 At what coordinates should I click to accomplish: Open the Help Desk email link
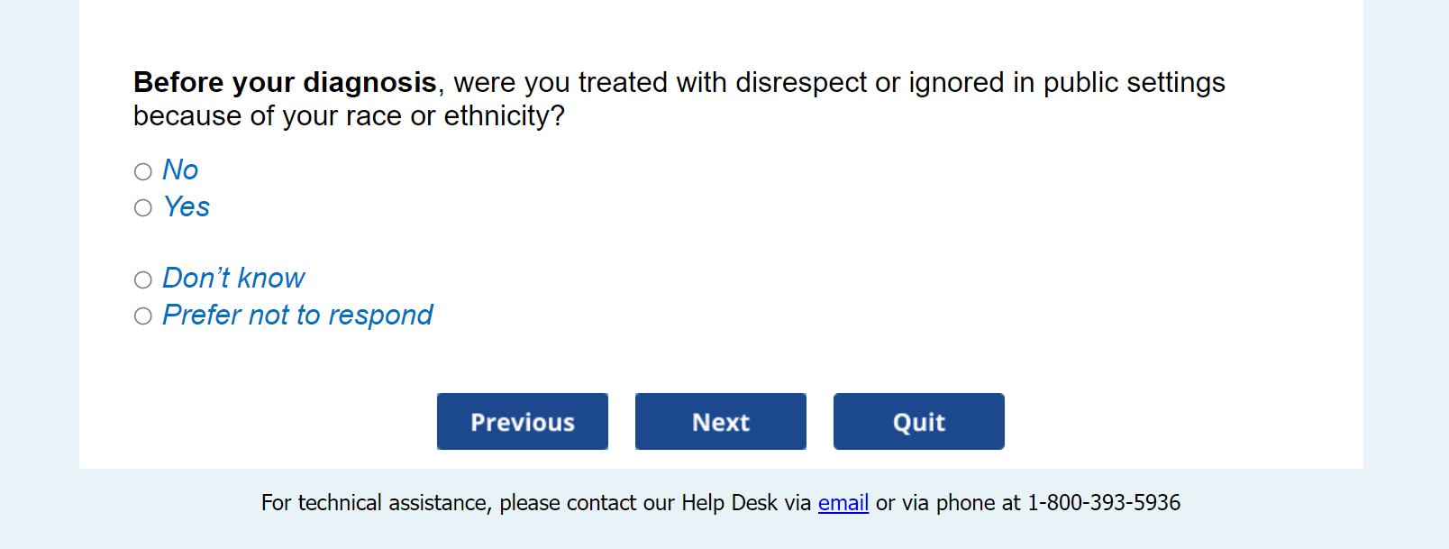click(843, 502)
